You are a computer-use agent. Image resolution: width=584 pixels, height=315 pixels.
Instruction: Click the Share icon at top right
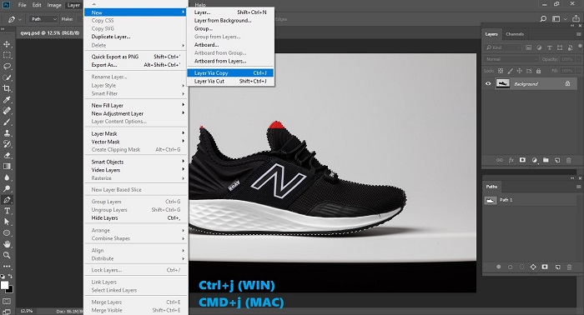point(576,18)
